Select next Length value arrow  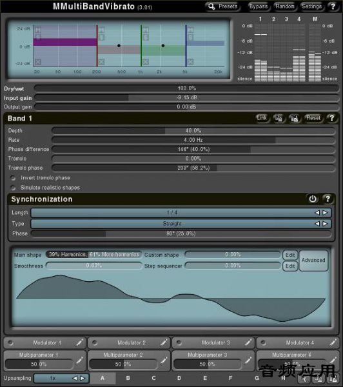coord(325,212)
